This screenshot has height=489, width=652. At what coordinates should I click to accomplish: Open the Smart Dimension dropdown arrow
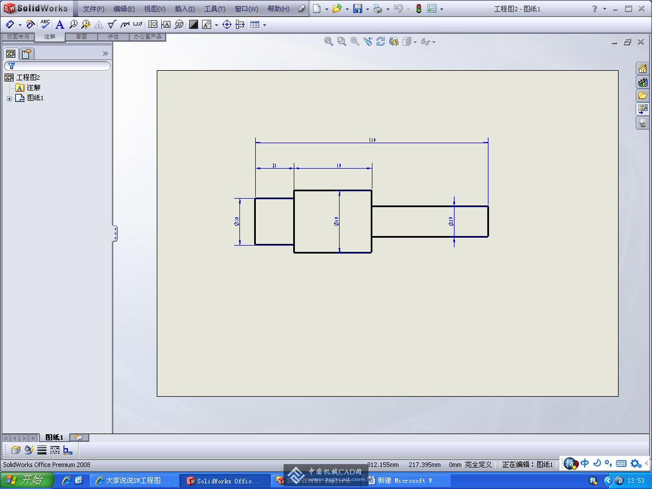(x=20, y=25)
